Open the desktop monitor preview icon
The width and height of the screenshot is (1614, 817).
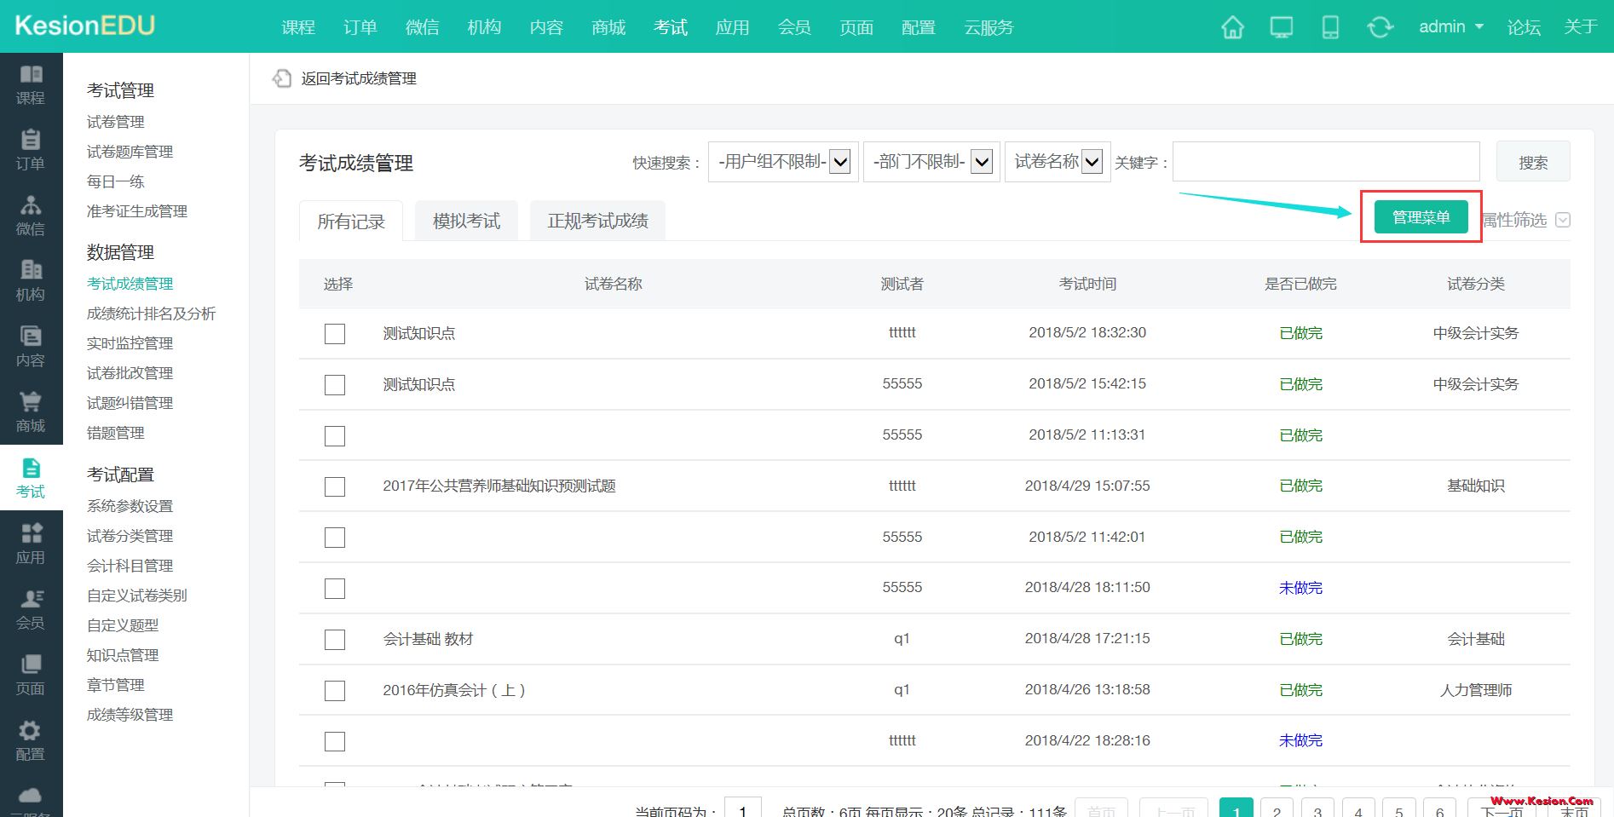coord(1281,27)
